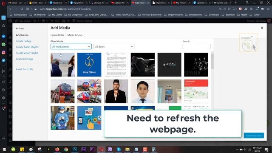Open Twitter in the Opera sidebar

[3, 60]
